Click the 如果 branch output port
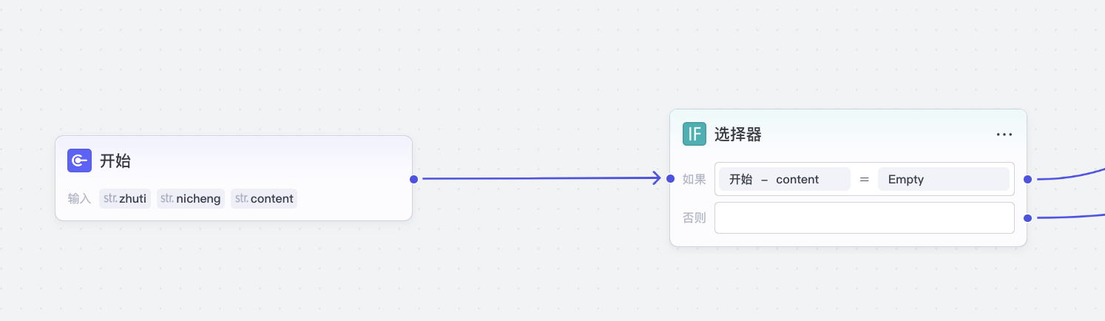This screenshot has width=1105, height=321. 1027,179
